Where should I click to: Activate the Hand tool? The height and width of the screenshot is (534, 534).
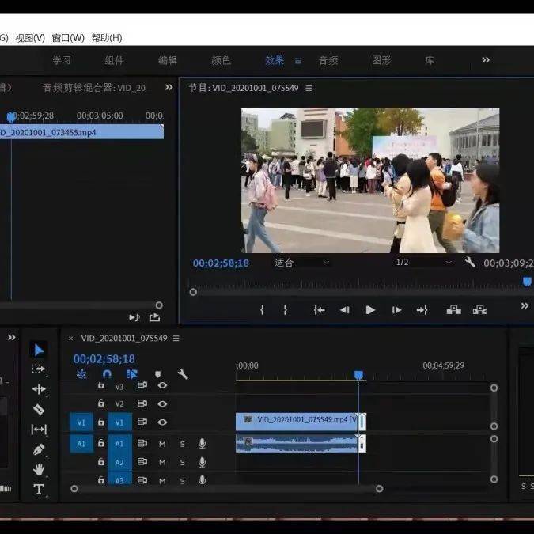point(39,469)
